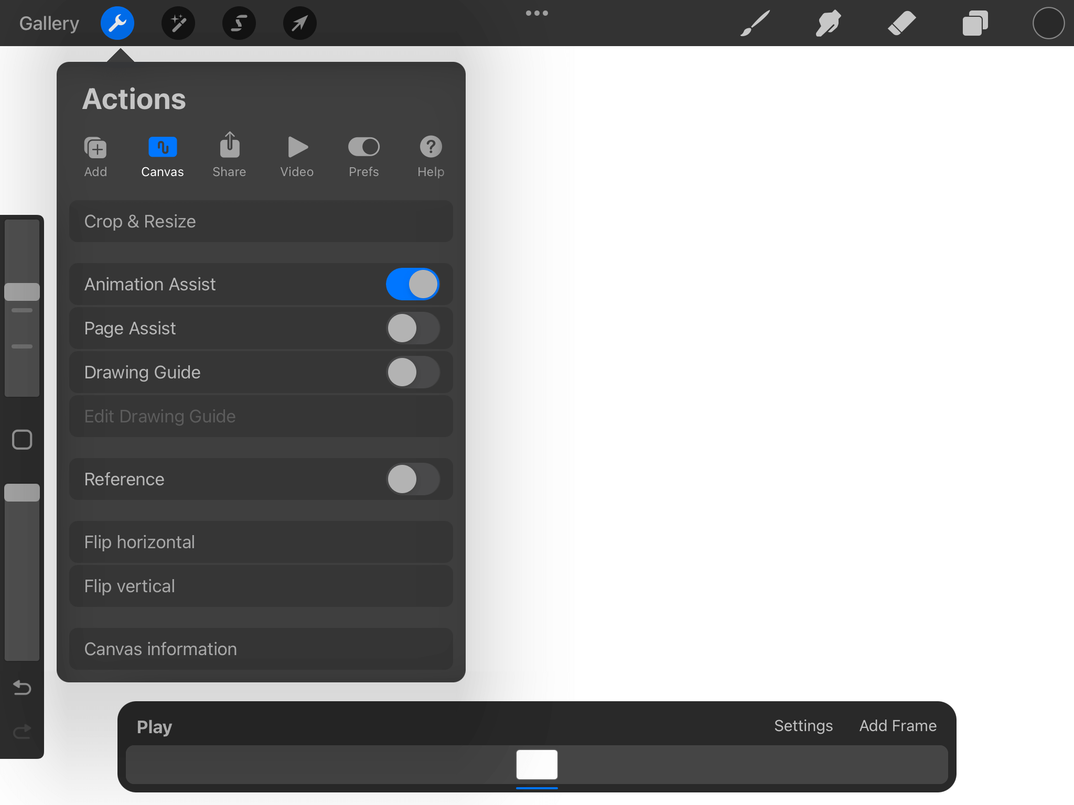The height and width of the screenshot is (805, 1074).
Task: Select the Selection S-shaped tool icon
Action: pos(239,23)
